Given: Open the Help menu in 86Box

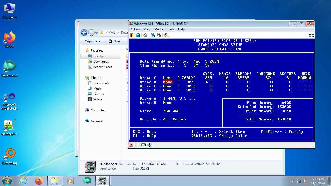Looking at the screenshot, I should click(181, 29).
